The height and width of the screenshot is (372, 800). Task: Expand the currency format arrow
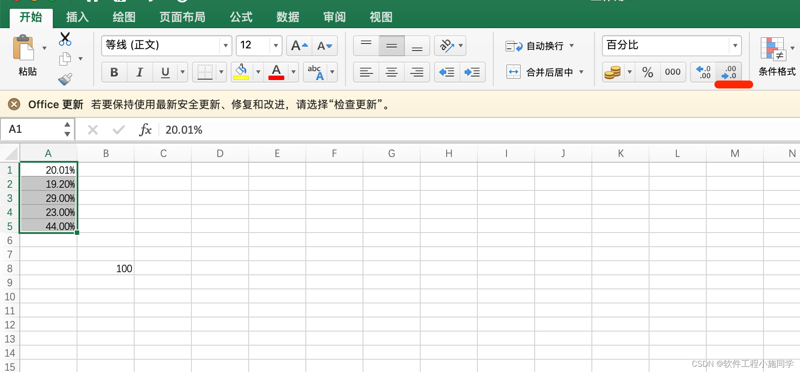point(630,72)
